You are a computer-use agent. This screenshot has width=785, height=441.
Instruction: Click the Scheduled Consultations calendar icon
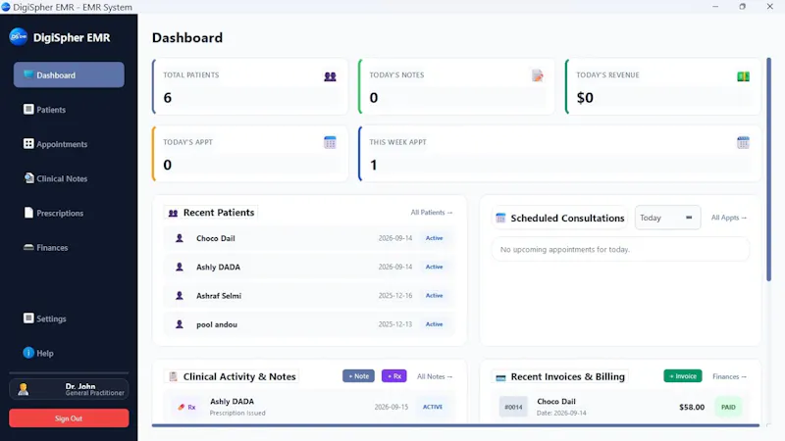click(x=500, y=218)
